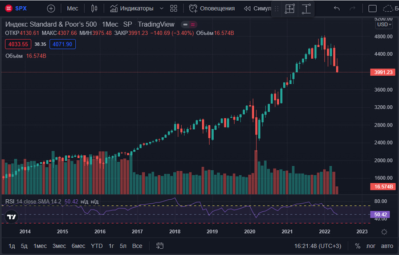The width and height of the screenshot is (399, 255).
Task: Open the candlestick chart type selector
Action: 94,9
